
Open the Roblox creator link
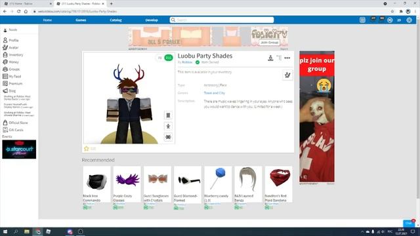tap(187, 62)
